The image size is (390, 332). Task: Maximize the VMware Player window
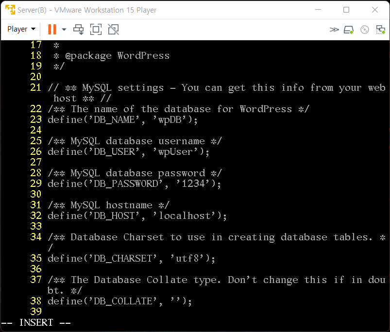point(346,10)
